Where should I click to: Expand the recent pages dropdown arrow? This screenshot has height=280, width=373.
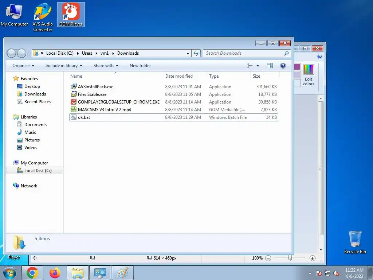click(x=28, y=54)
